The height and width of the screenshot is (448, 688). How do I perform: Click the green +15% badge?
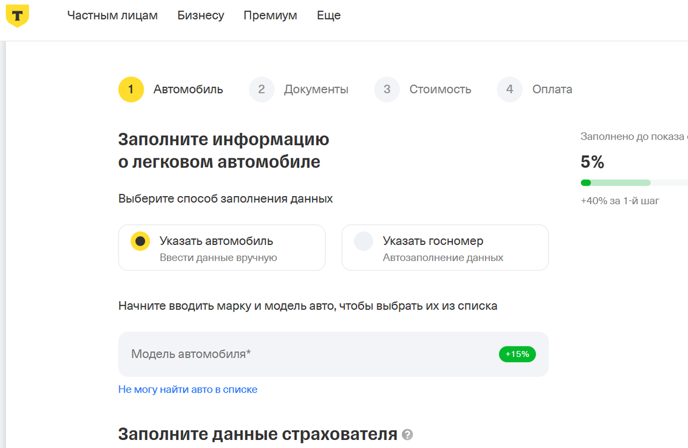coord(517,354)
